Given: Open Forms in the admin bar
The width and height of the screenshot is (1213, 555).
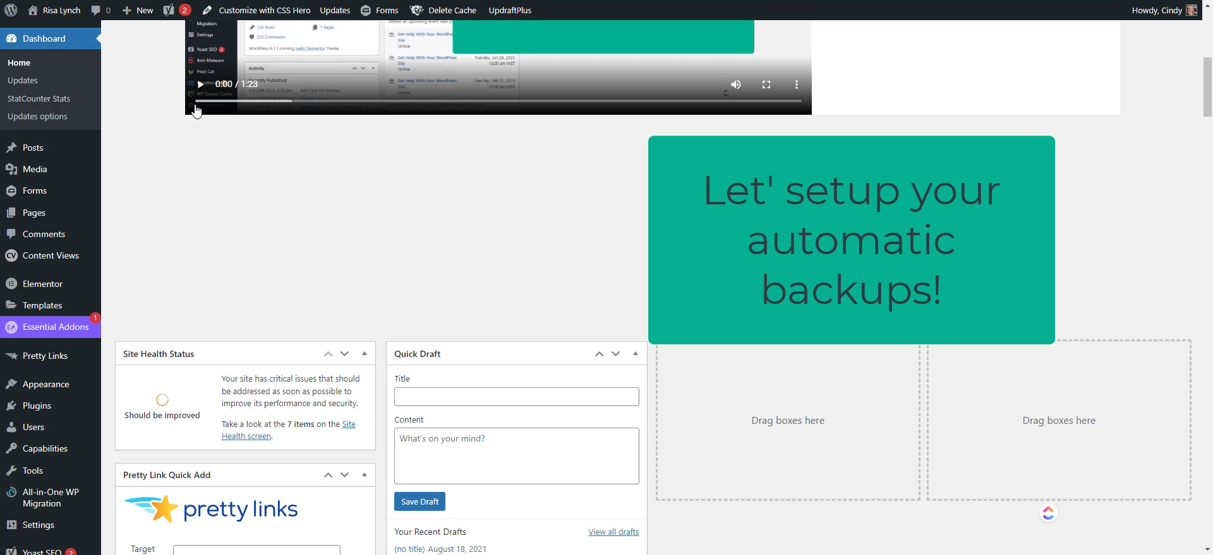Looking at the screenshot, I should [x=379, y=10].
